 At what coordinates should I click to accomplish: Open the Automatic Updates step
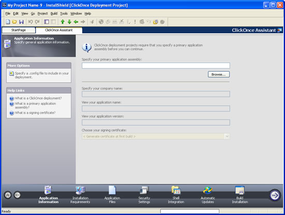pyautogui.click(x=208, y=194)
